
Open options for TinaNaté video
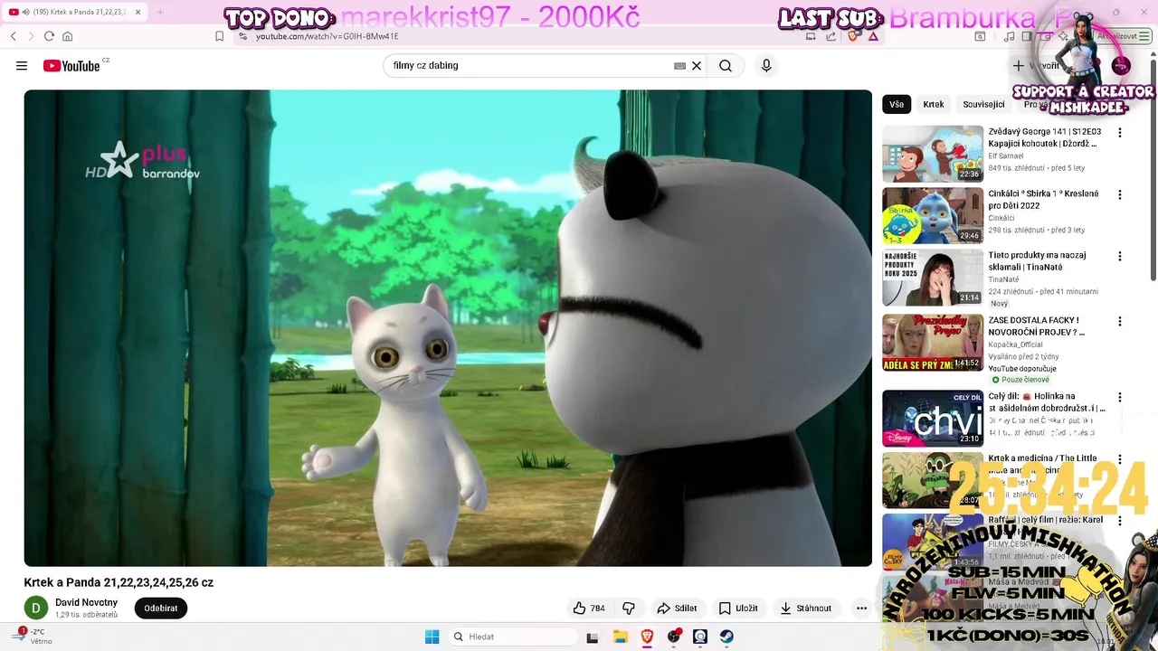pyautogui.click(x=1120, y=257)
